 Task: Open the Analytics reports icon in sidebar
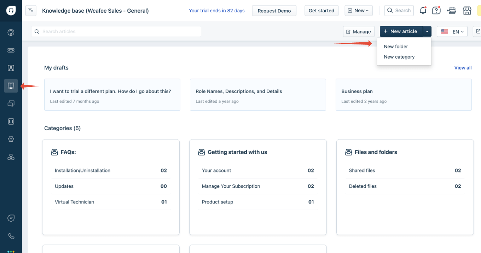(11, 121)
